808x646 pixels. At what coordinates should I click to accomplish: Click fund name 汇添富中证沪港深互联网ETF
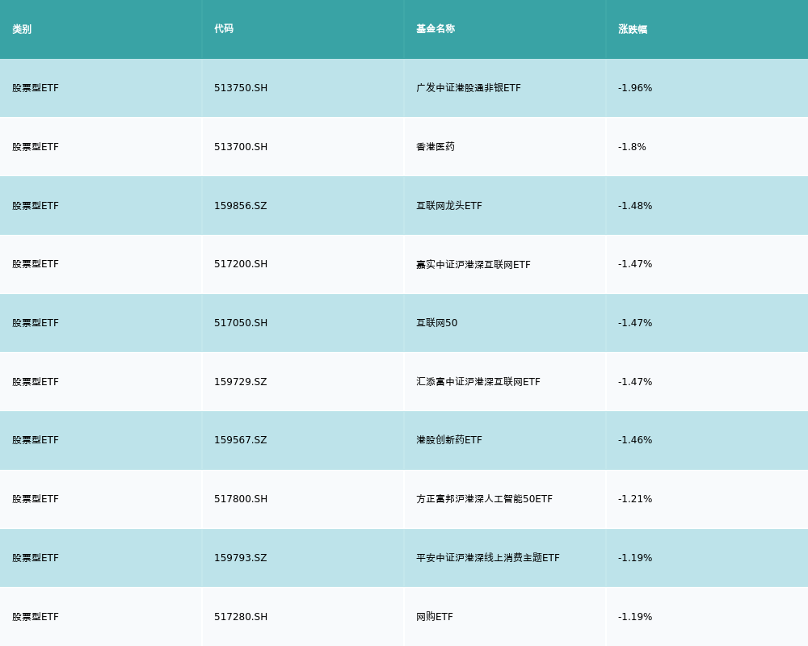point(478,382)
